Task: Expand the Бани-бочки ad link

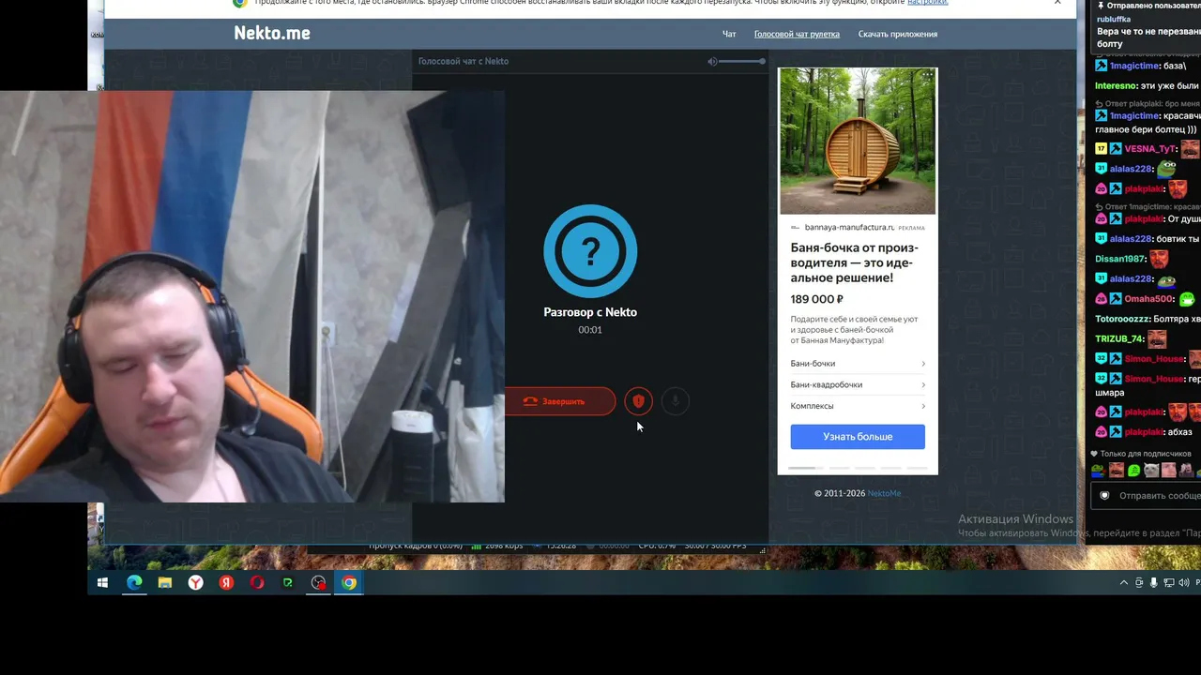Action: click(x=858, y=363)
